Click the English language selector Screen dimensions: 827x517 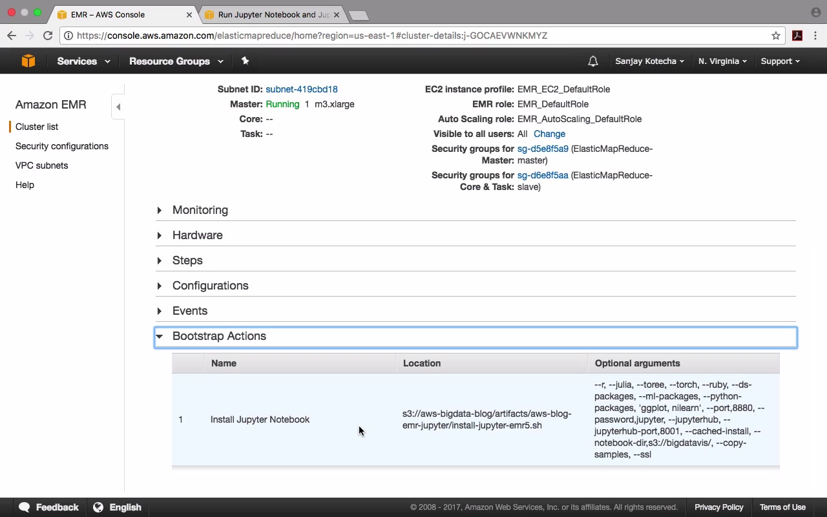pyautogui.click(x=118, y=507)
